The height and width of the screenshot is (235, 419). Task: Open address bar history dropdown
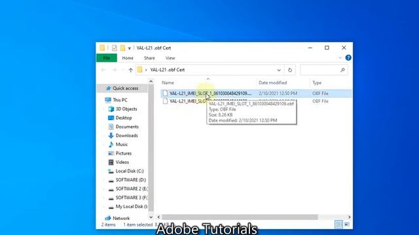279,70
